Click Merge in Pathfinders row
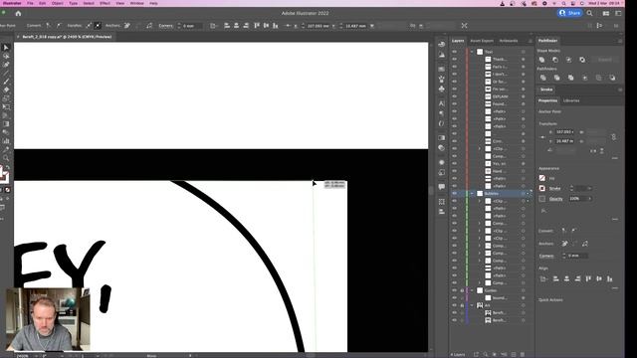The width and height of the screenshot is (637, 358). 570,78
